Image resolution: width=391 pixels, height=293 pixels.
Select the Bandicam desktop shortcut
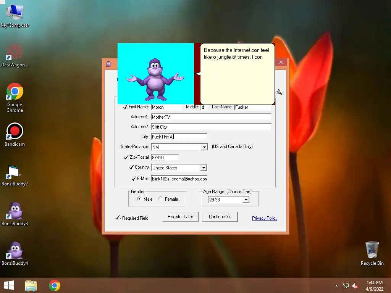[x=15, y=135]
